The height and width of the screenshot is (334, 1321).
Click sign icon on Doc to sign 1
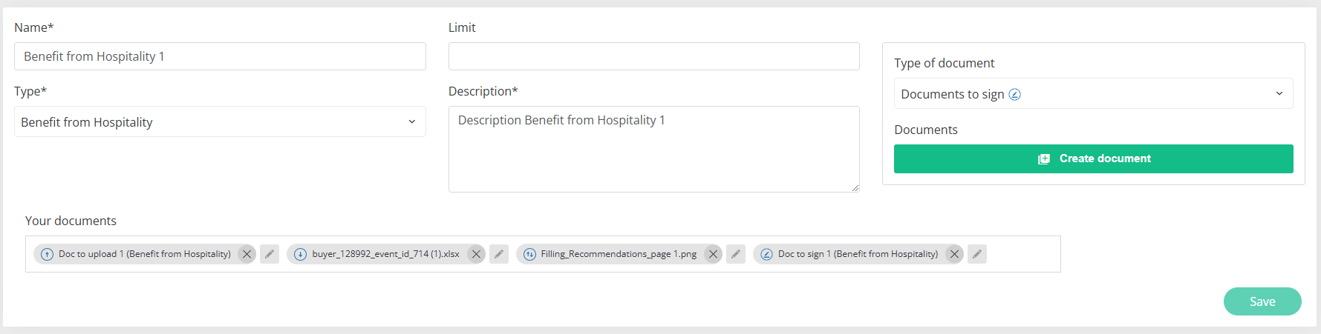point(766,254)
